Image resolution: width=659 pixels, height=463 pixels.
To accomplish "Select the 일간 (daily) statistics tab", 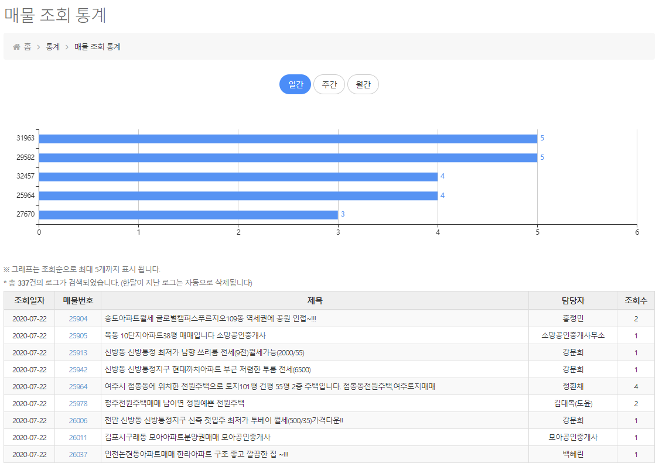I will (x=295, y=84).
